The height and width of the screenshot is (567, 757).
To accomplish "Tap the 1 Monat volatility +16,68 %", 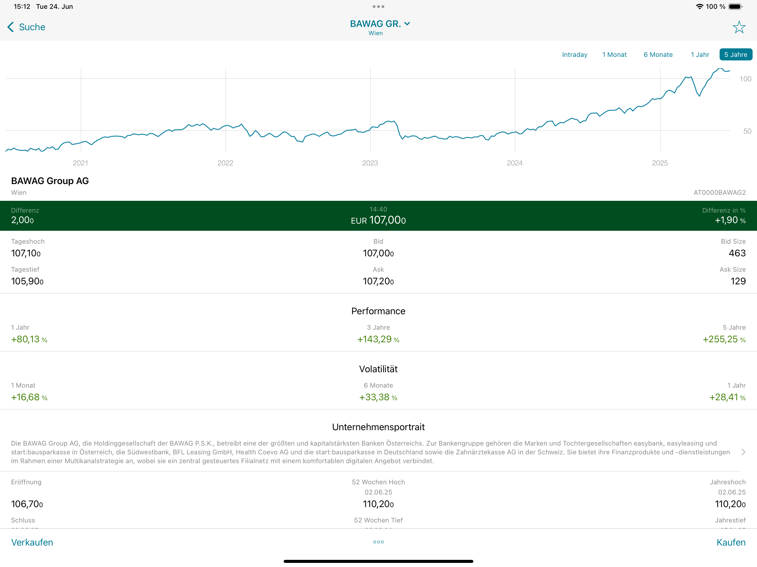I will click(29, 397).
